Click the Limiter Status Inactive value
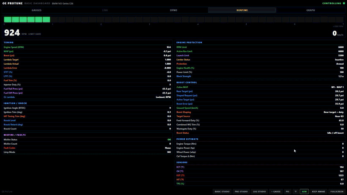 click(x=339, y=60)
